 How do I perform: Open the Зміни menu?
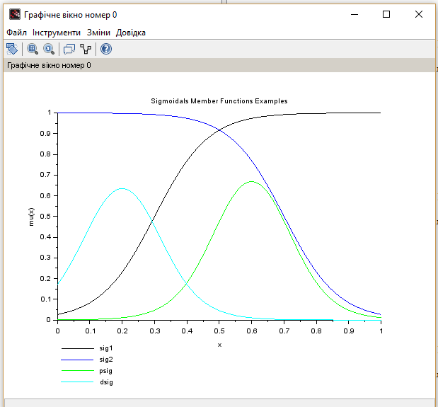click(x=98, y=33)
